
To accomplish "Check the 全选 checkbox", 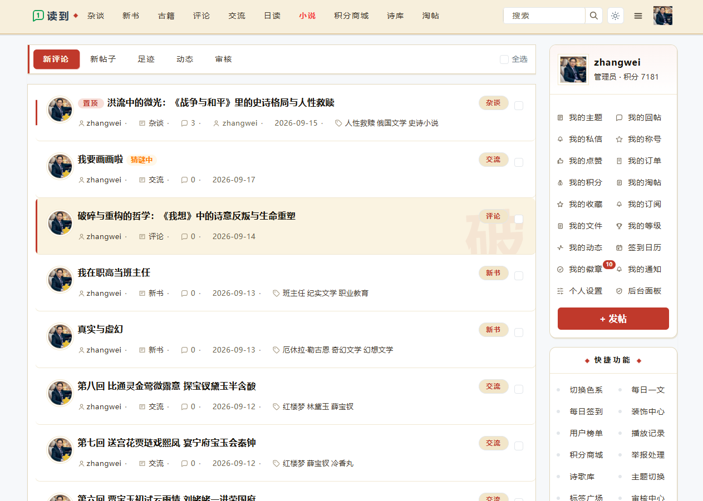I will coord(504,59).
